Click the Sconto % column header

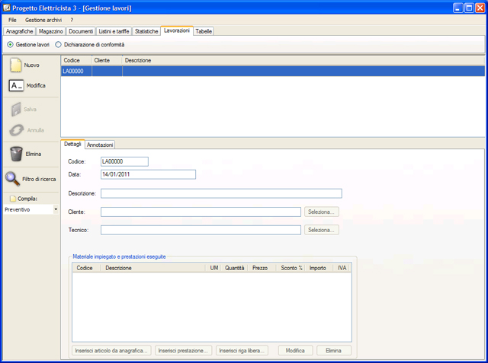[x=291, y=268]
